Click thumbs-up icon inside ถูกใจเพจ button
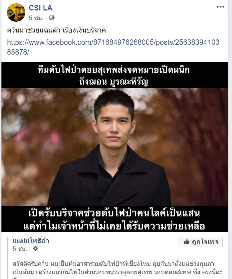232x279 pixels. (187, 242)
